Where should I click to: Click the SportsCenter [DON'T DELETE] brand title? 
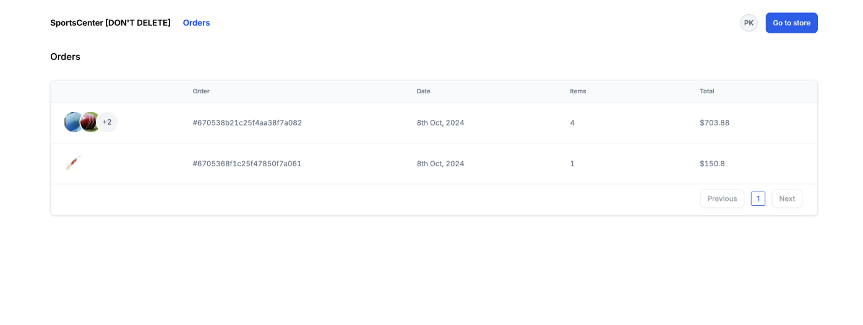point(110,23)
